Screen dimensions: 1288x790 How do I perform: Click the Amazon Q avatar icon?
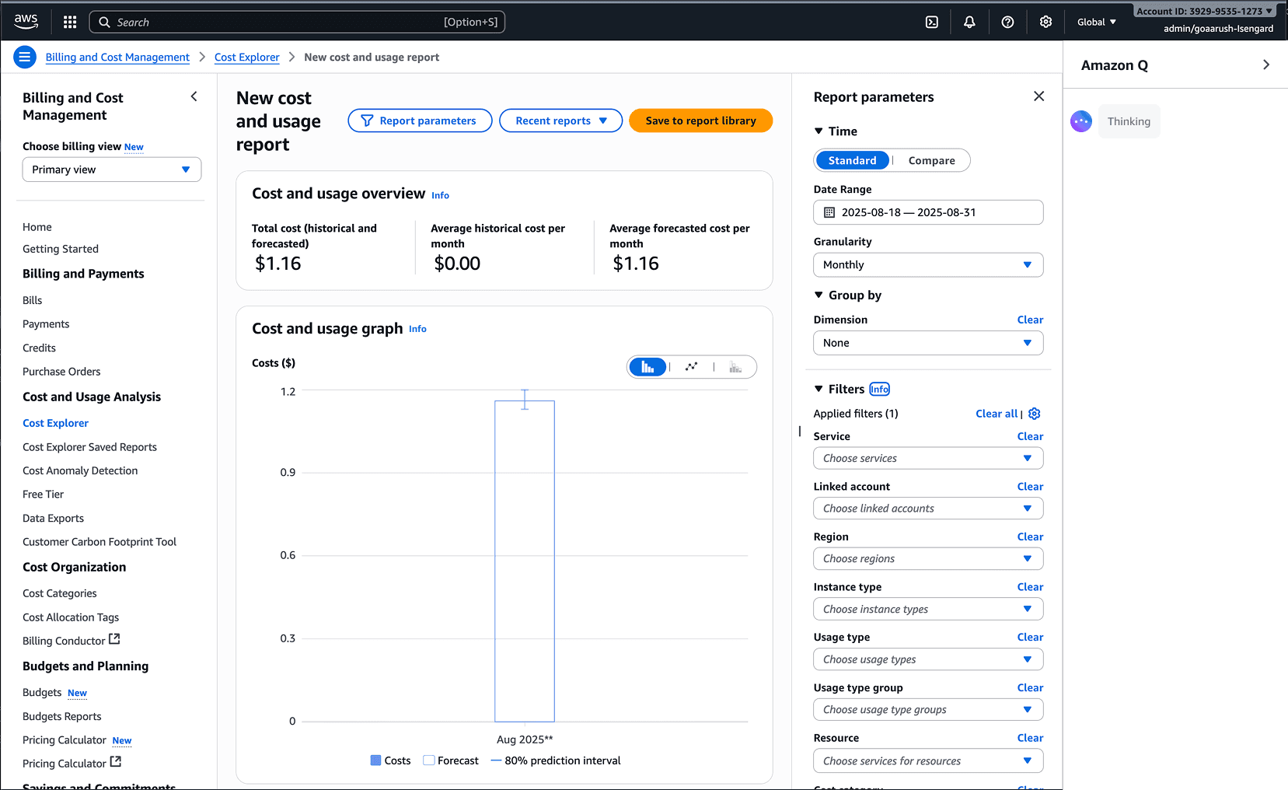coord(1081,121)
